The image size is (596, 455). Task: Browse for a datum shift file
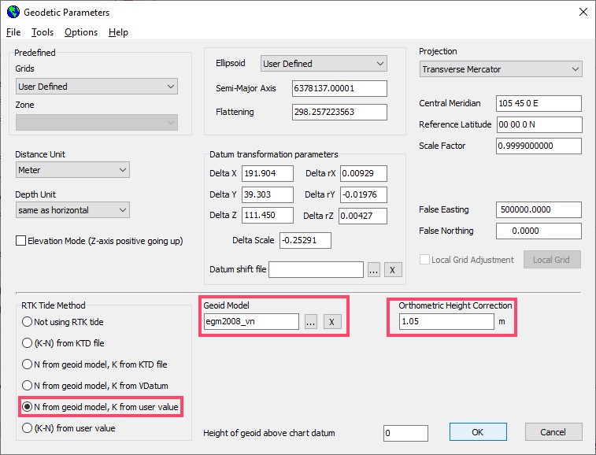pos(374,270)
